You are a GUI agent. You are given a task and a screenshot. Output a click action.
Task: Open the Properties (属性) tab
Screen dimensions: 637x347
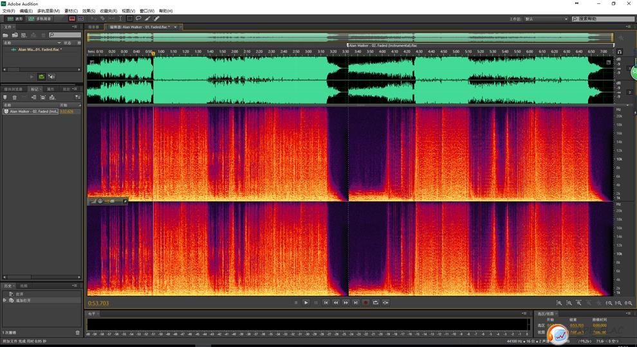tap(50, 89)
